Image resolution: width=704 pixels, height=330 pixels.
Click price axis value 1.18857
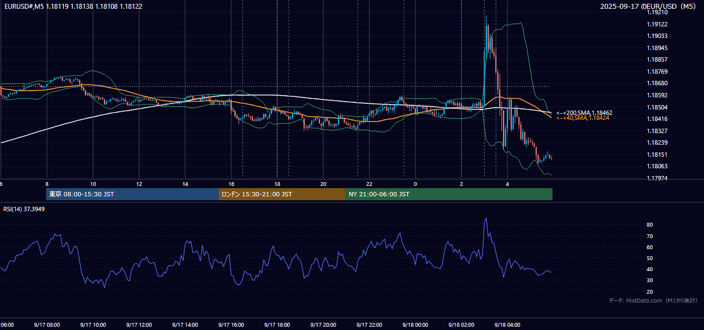click(658, 59)
